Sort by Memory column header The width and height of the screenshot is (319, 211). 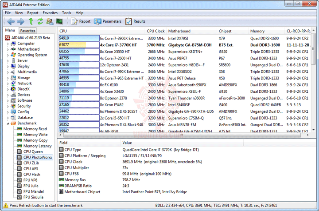pos(266,31)
